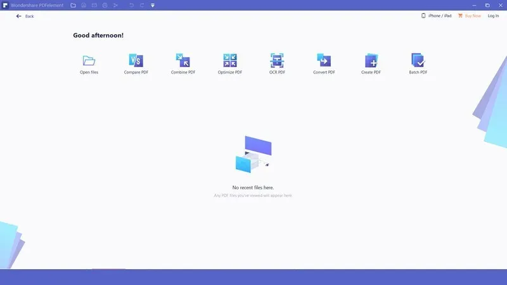This screenshot has width=507, height=285.
Task: Click the redo arrow in title bar
Action: click(x=142, y=5)
